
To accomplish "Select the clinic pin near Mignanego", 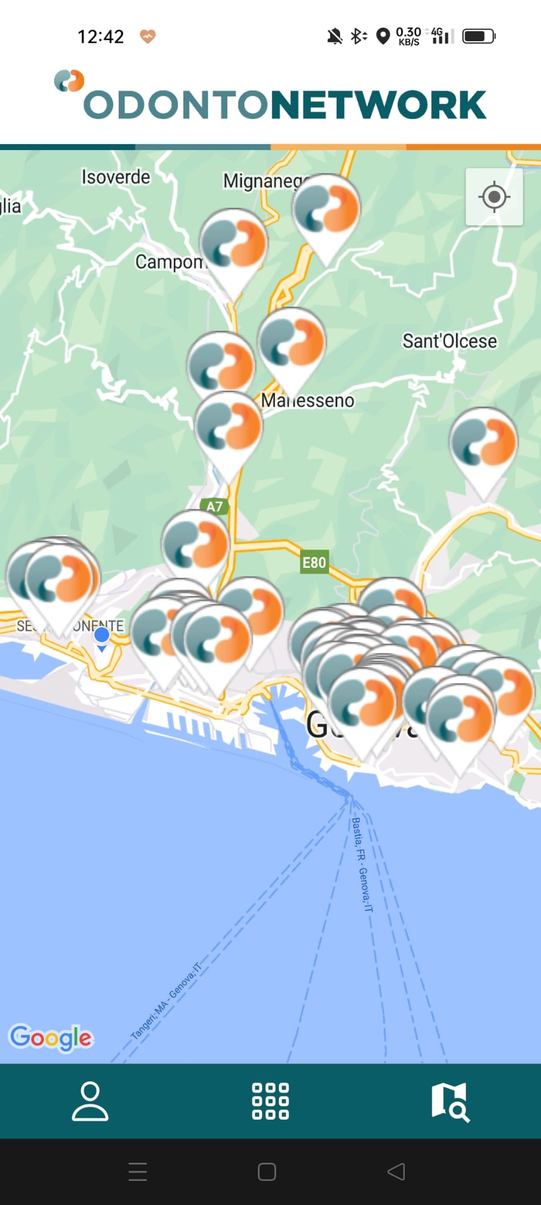I will click(326, 218).
